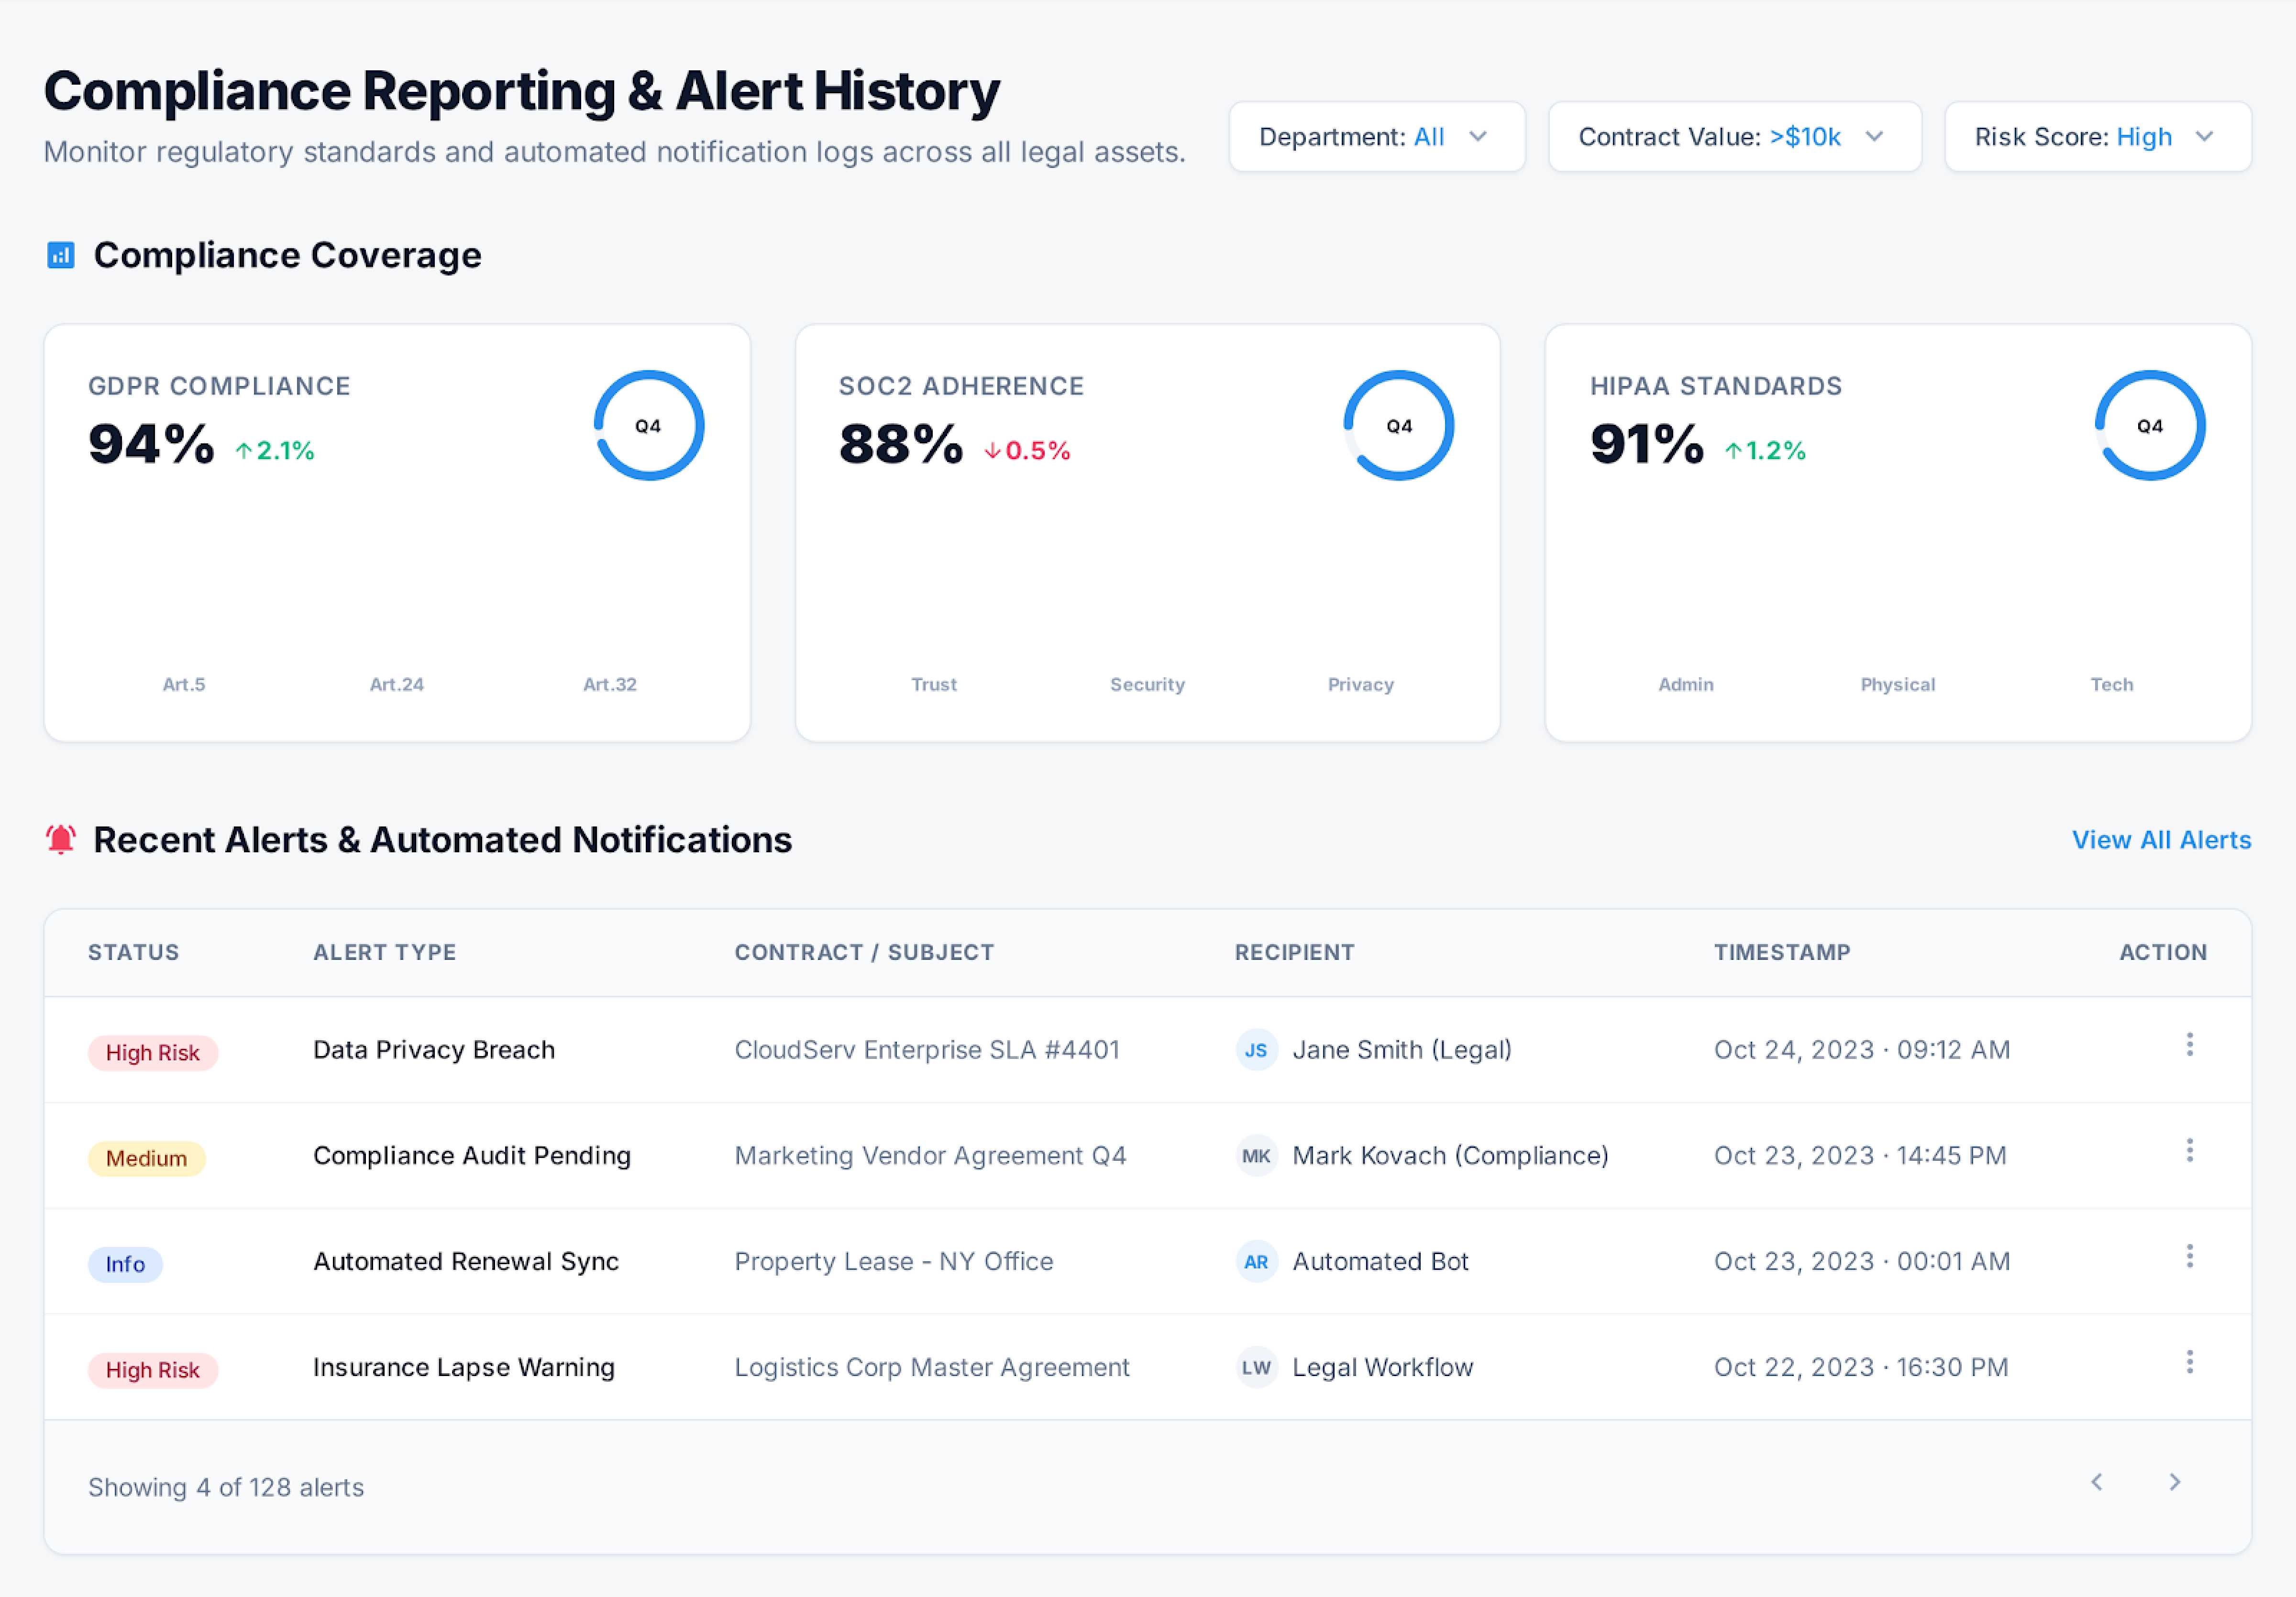
Task: Expand the Contract Value filter
Action: coord(1735,137)
